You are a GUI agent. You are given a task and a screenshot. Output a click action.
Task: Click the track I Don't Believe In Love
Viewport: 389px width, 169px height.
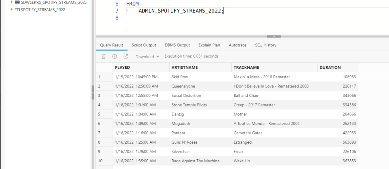pos(274,86)
